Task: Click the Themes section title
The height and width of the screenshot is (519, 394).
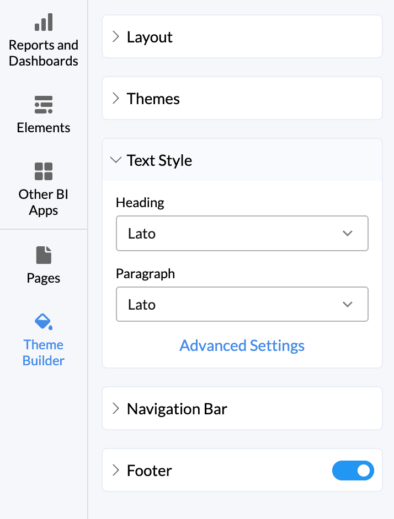Action: [153, 99]
